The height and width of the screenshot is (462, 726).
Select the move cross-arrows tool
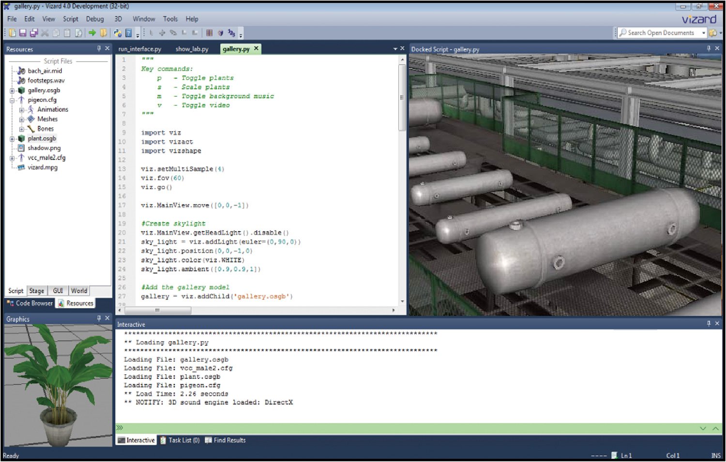coord(162,33)
